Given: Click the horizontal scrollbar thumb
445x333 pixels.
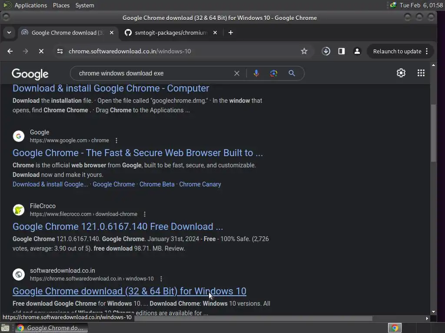Looking at the screenshot, I should tap(253, 319).
